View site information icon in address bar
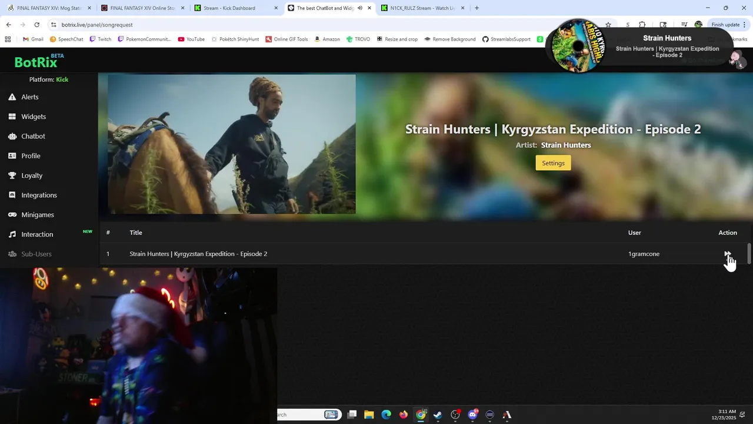Screen dimensions: 753x424 (x=54, y=25)
